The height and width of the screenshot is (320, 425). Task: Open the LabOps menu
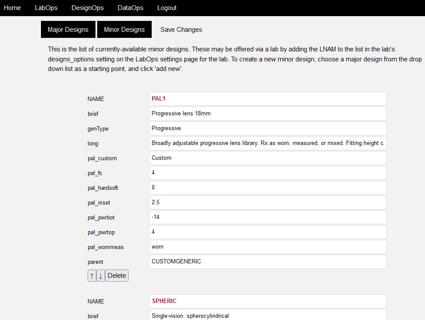coord(46,8)
